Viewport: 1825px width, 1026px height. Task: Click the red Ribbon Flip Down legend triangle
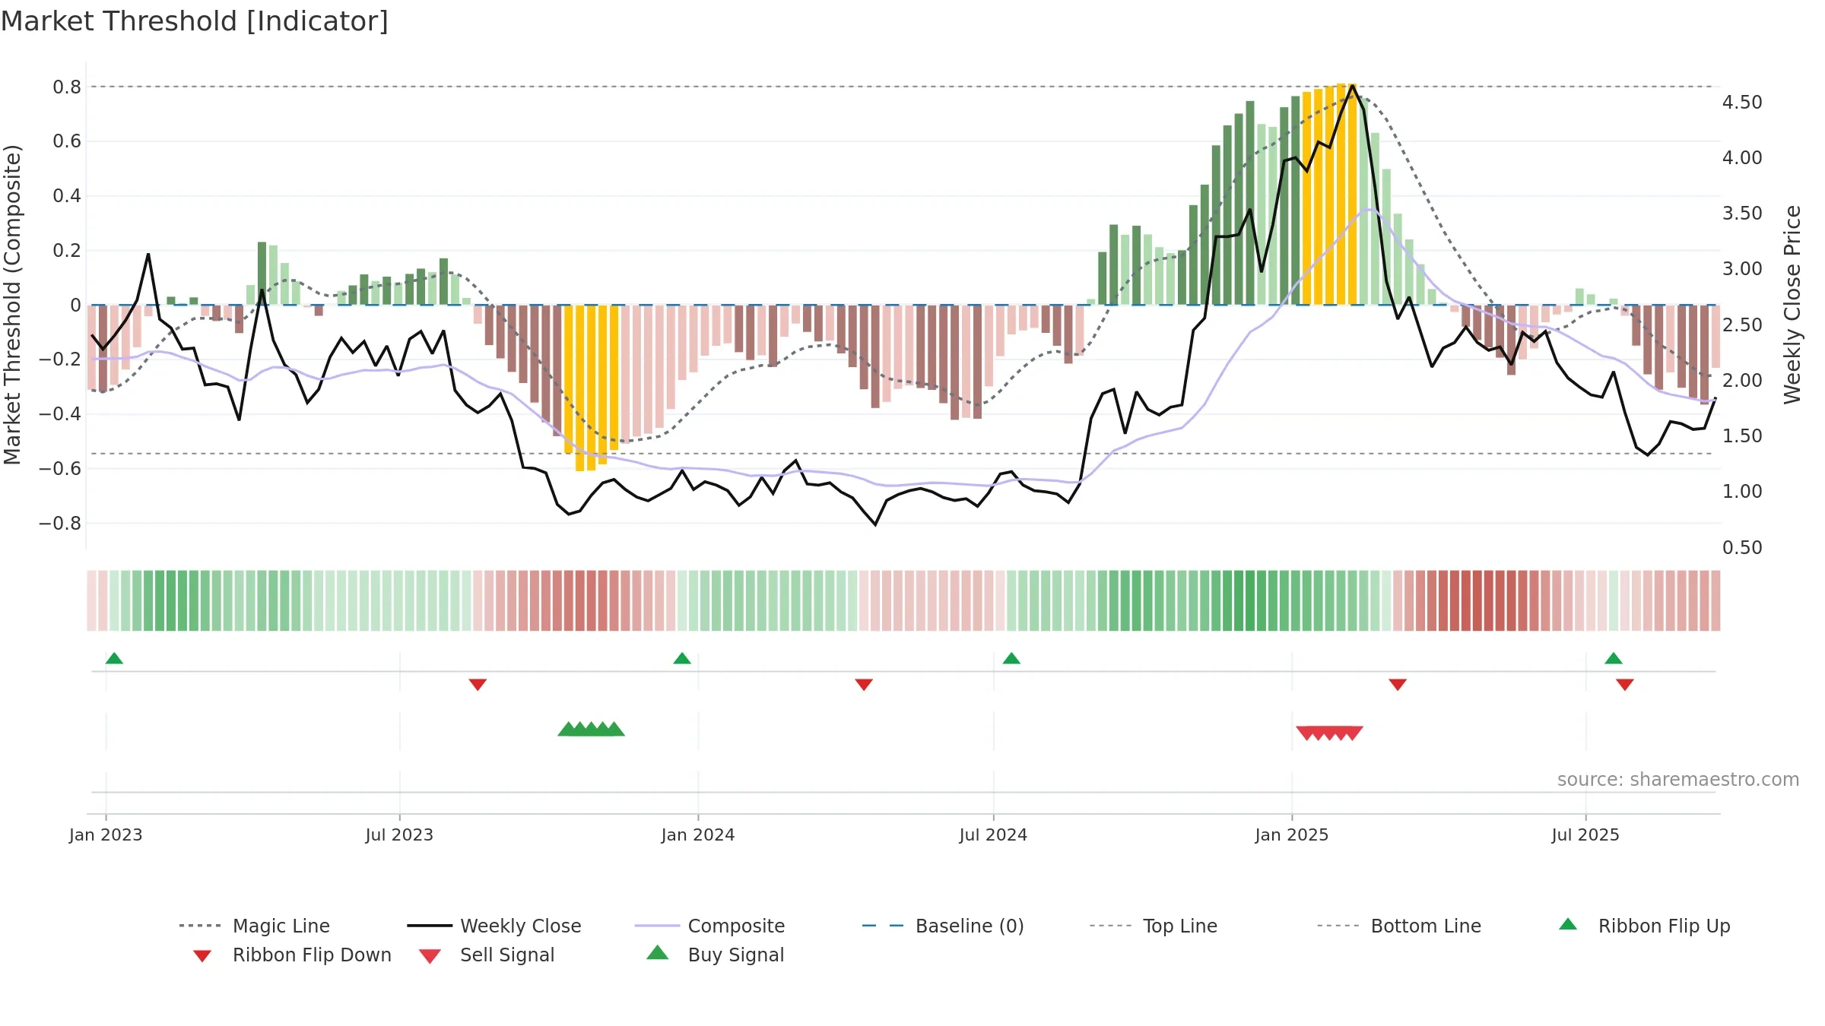(202, 956)
